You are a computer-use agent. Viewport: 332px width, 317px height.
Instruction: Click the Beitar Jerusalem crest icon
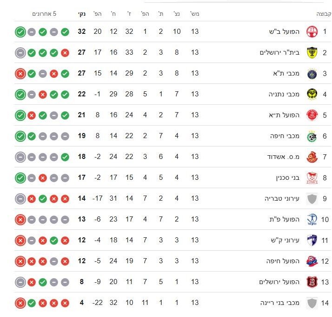pyautogui.click(x=311, y=53)
